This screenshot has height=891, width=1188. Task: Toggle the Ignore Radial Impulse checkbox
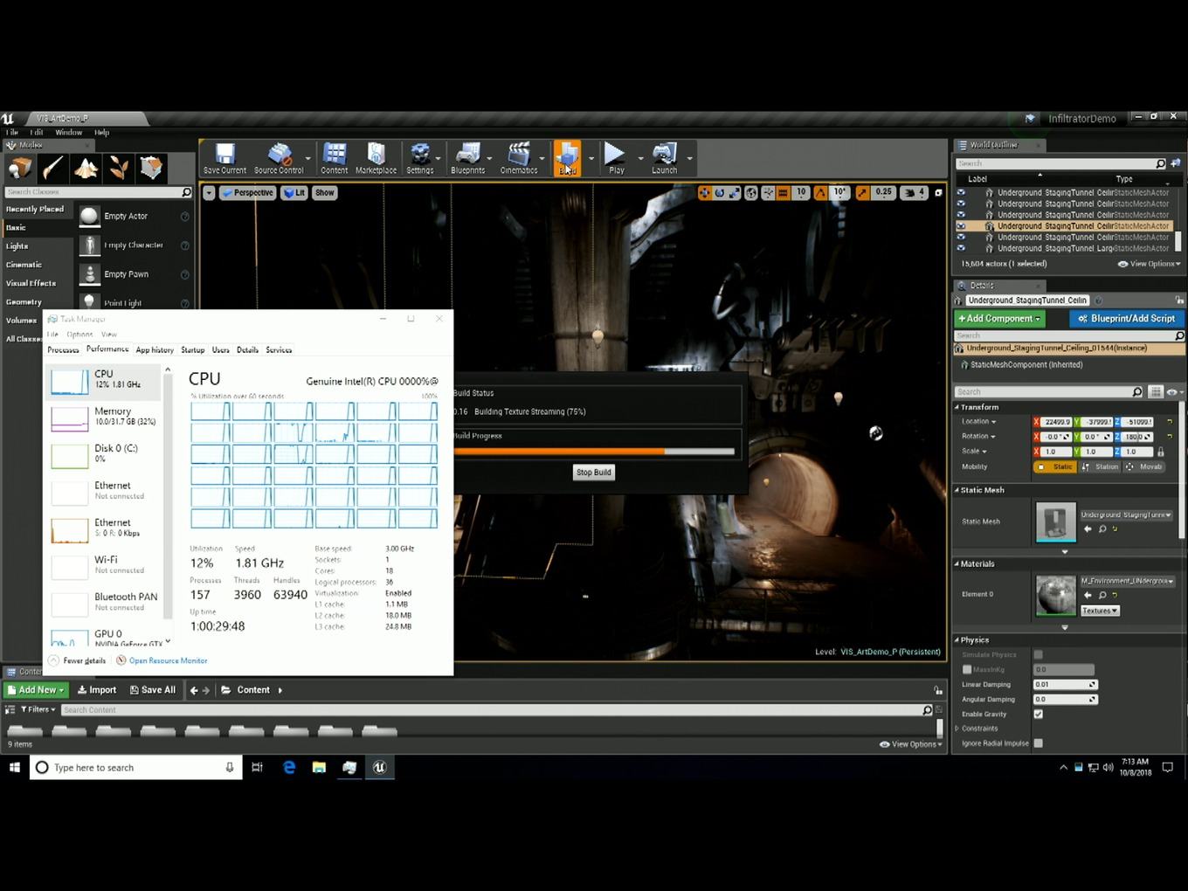click(1038, 743)
